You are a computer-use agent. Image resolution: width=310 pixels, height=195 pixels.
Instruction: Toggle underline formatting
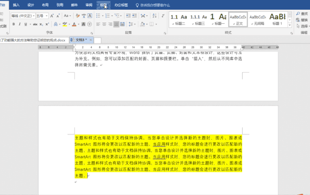tap(26, 24)
